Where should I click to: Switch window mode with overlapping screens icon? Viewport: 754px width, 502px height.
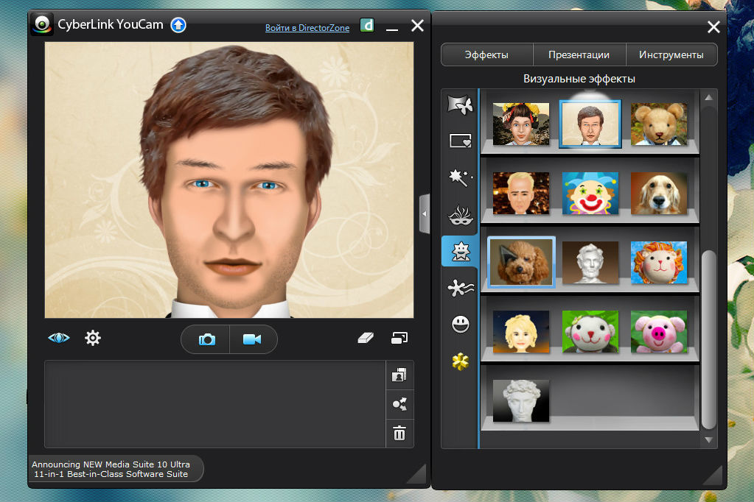pos(399,338)
